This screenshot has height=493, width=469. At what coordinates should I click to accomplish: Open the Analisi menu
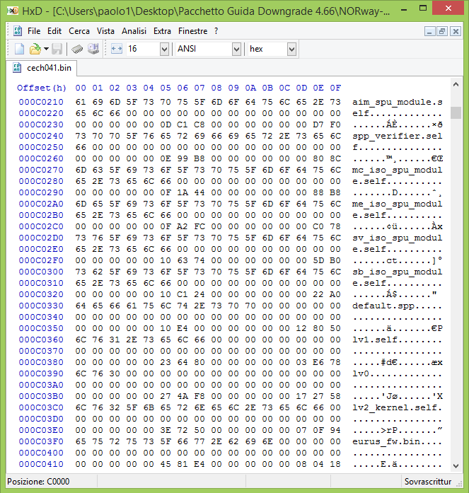(x=134, y=31)
